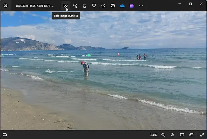Click the file name d7e230ec-4565-4360-8375-...
This screenshot has height=139, width=207.
(x=35, y=6)
